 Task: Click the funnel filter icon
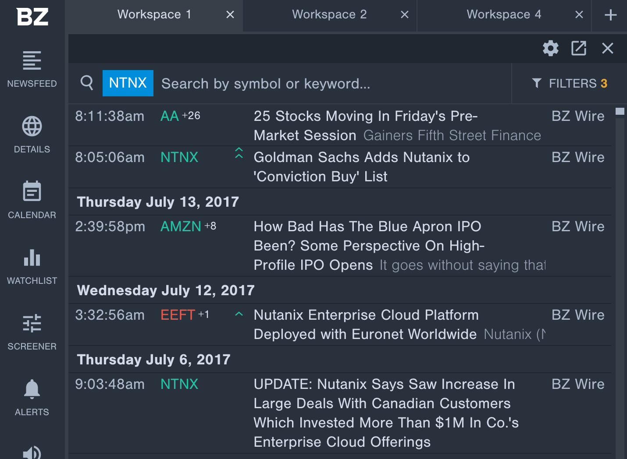[x=537, y=83]
